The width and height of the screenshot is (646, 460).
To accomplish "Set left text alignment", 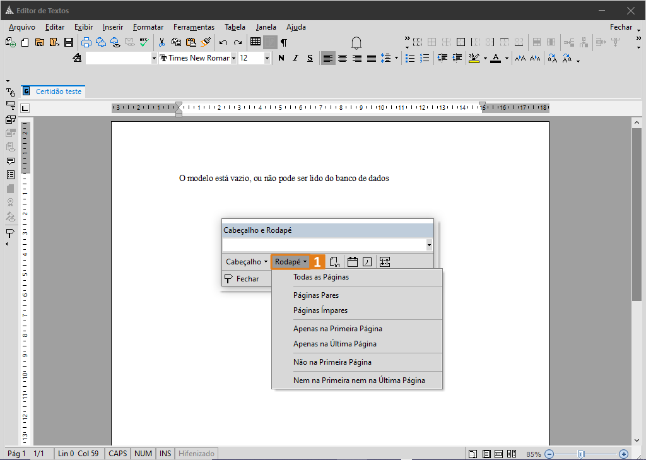I will (x=328, y=58).
